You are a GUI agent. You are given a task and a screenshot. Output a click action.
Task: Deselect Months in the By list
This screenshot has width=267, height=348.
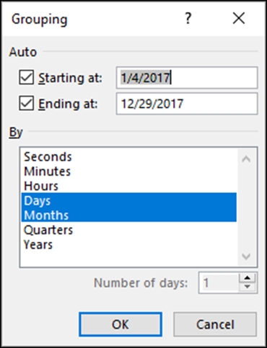pyautogui.click(x=129, y=215)
